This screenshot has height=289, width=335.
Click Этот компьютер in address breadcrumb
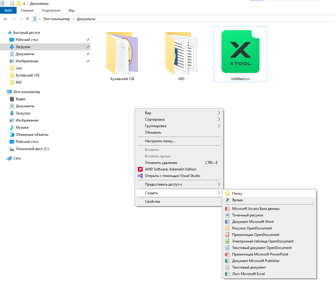(x=56, y=19)
